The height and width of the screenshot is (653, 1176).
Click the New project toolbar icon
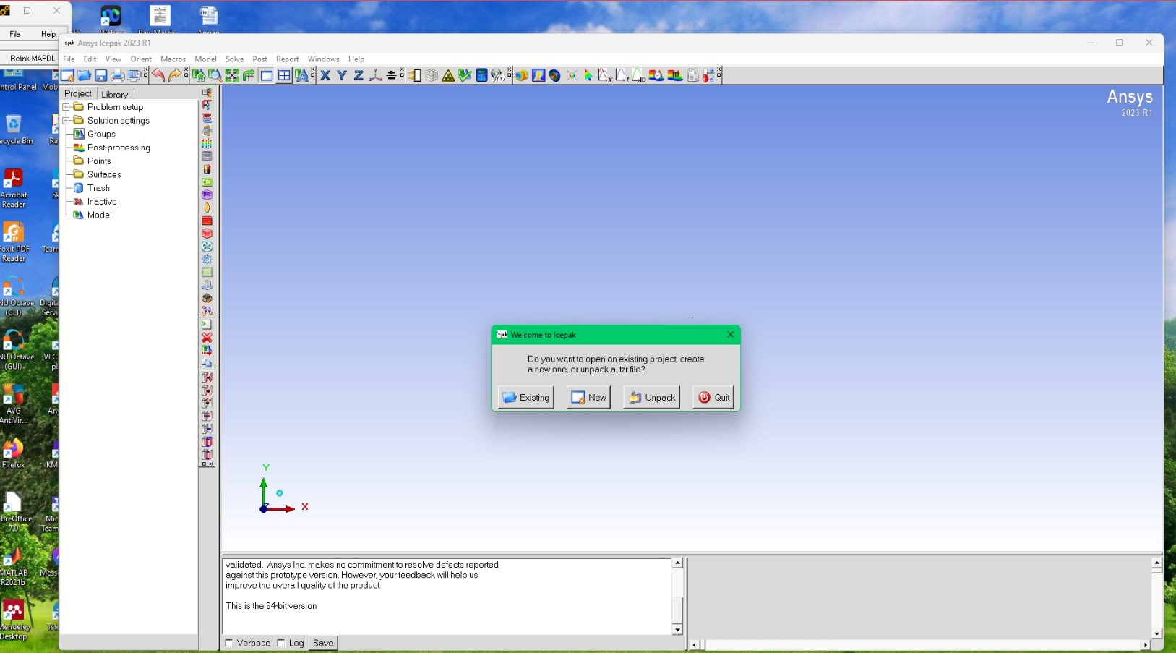[x=67, y=75]
